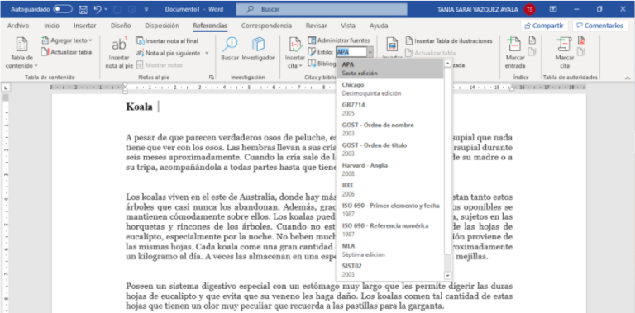Select APA Sexta edición style

390,69
